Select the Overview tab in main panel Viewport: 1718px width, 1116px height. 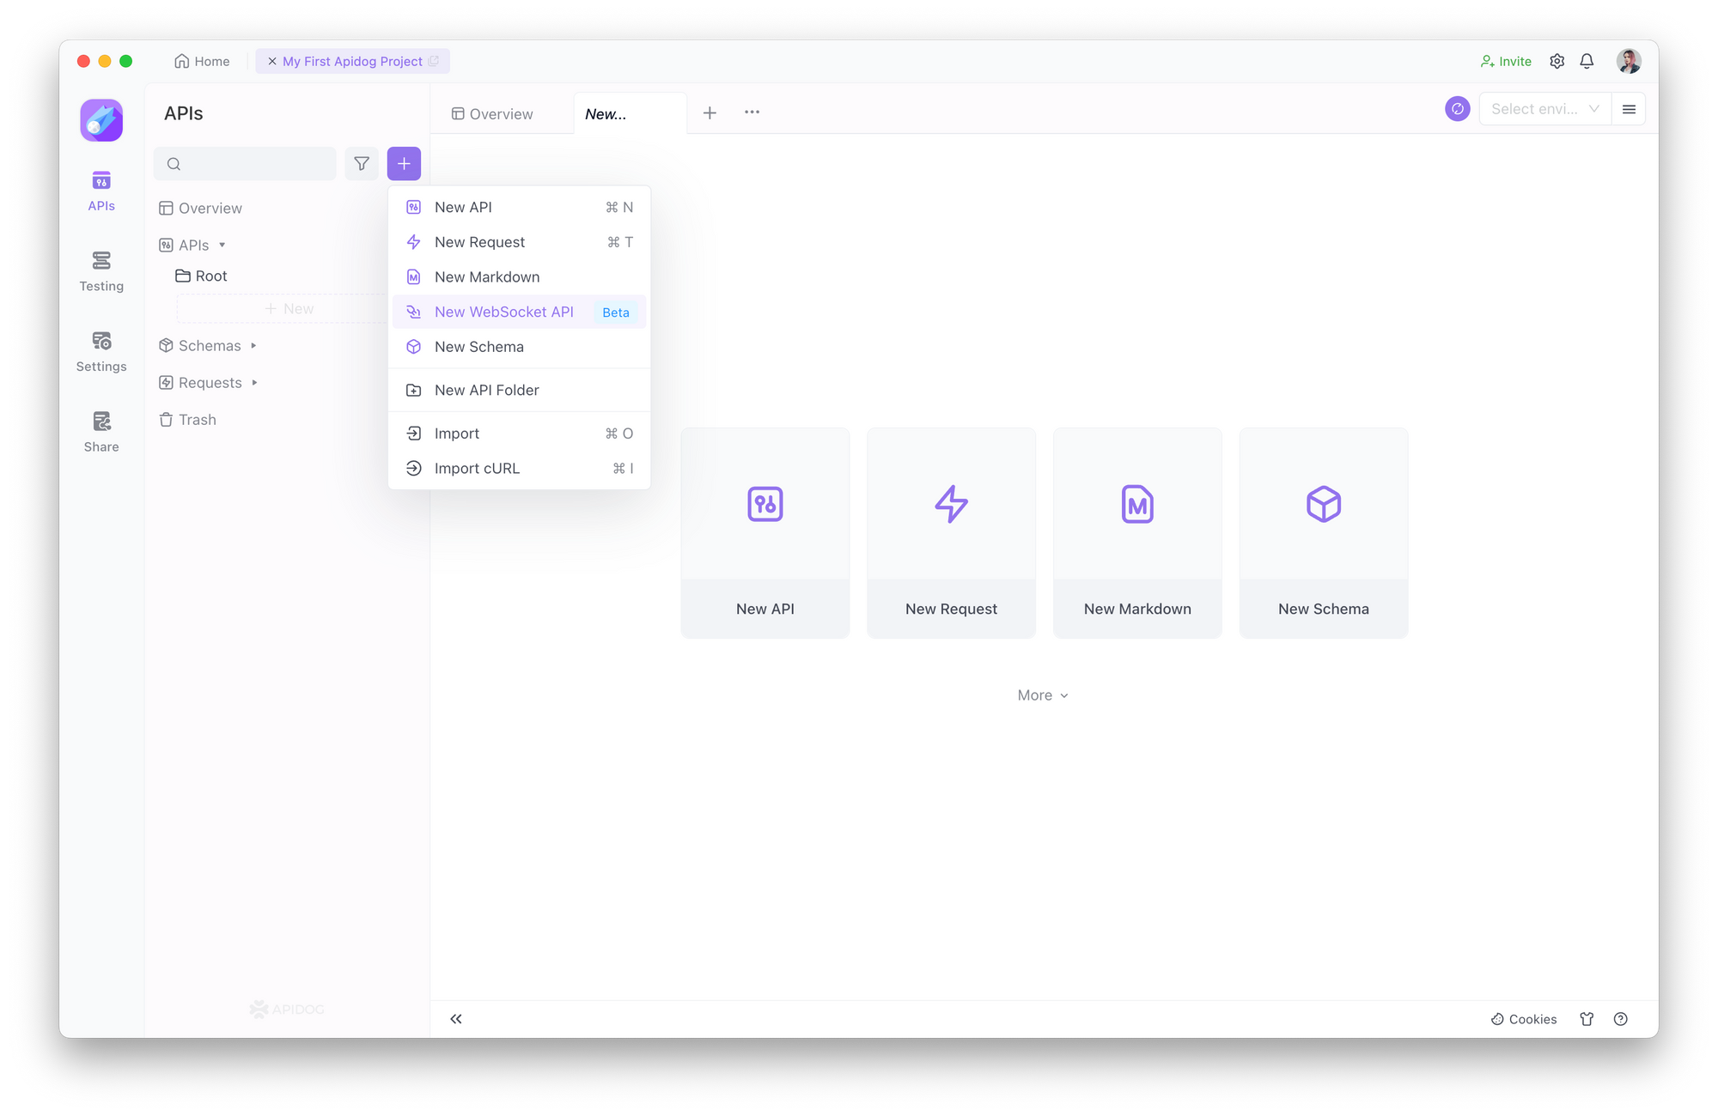pos(497,112)
